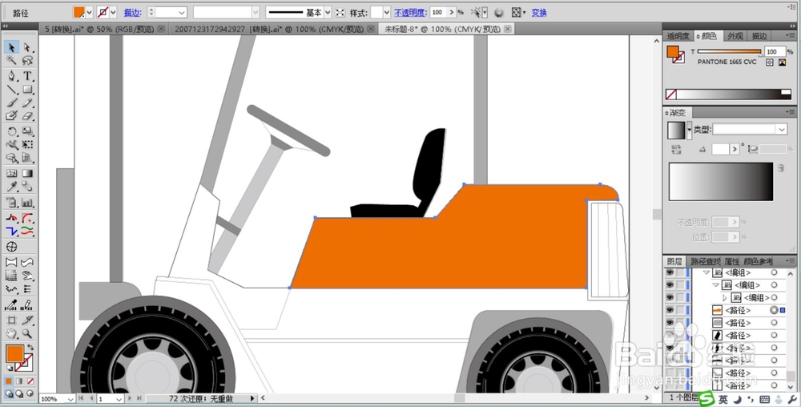801x407 pixels.
Task: Select the Column Graph tool
Action: point(27,202)
